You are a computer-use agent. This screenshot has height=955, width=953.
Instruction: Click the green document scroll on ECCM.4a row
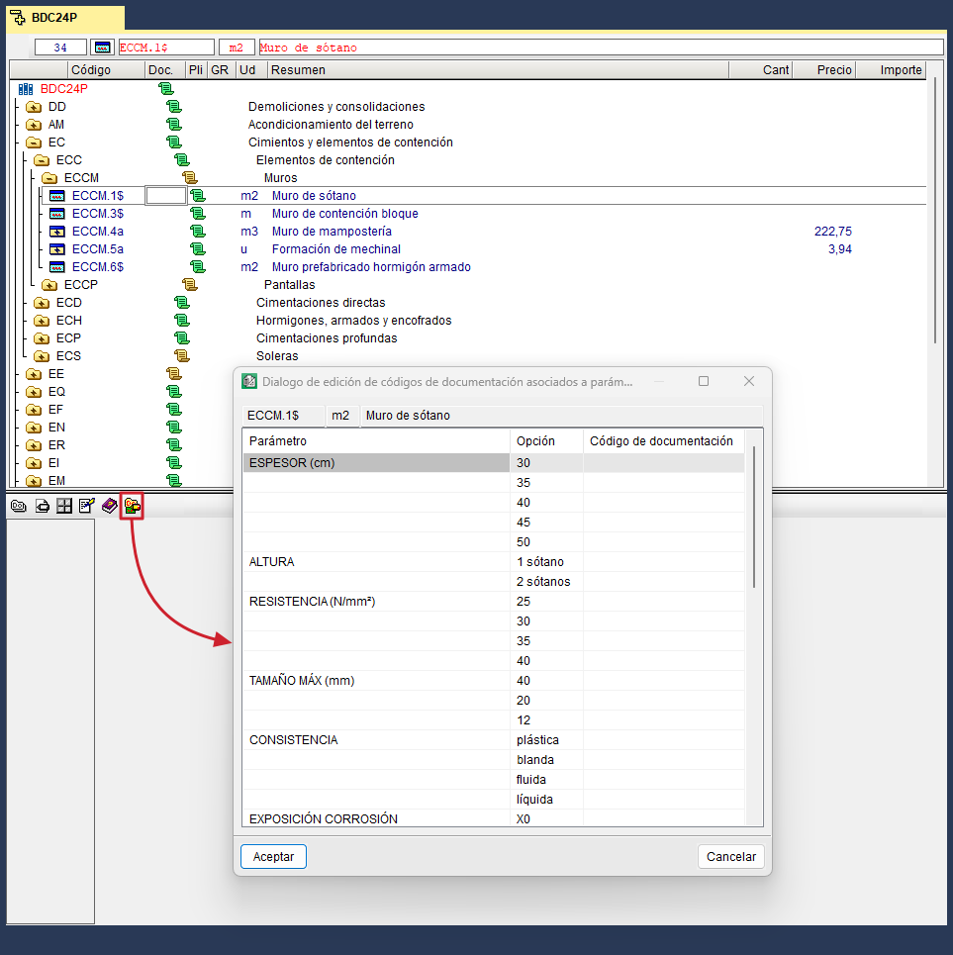point(197,231)
